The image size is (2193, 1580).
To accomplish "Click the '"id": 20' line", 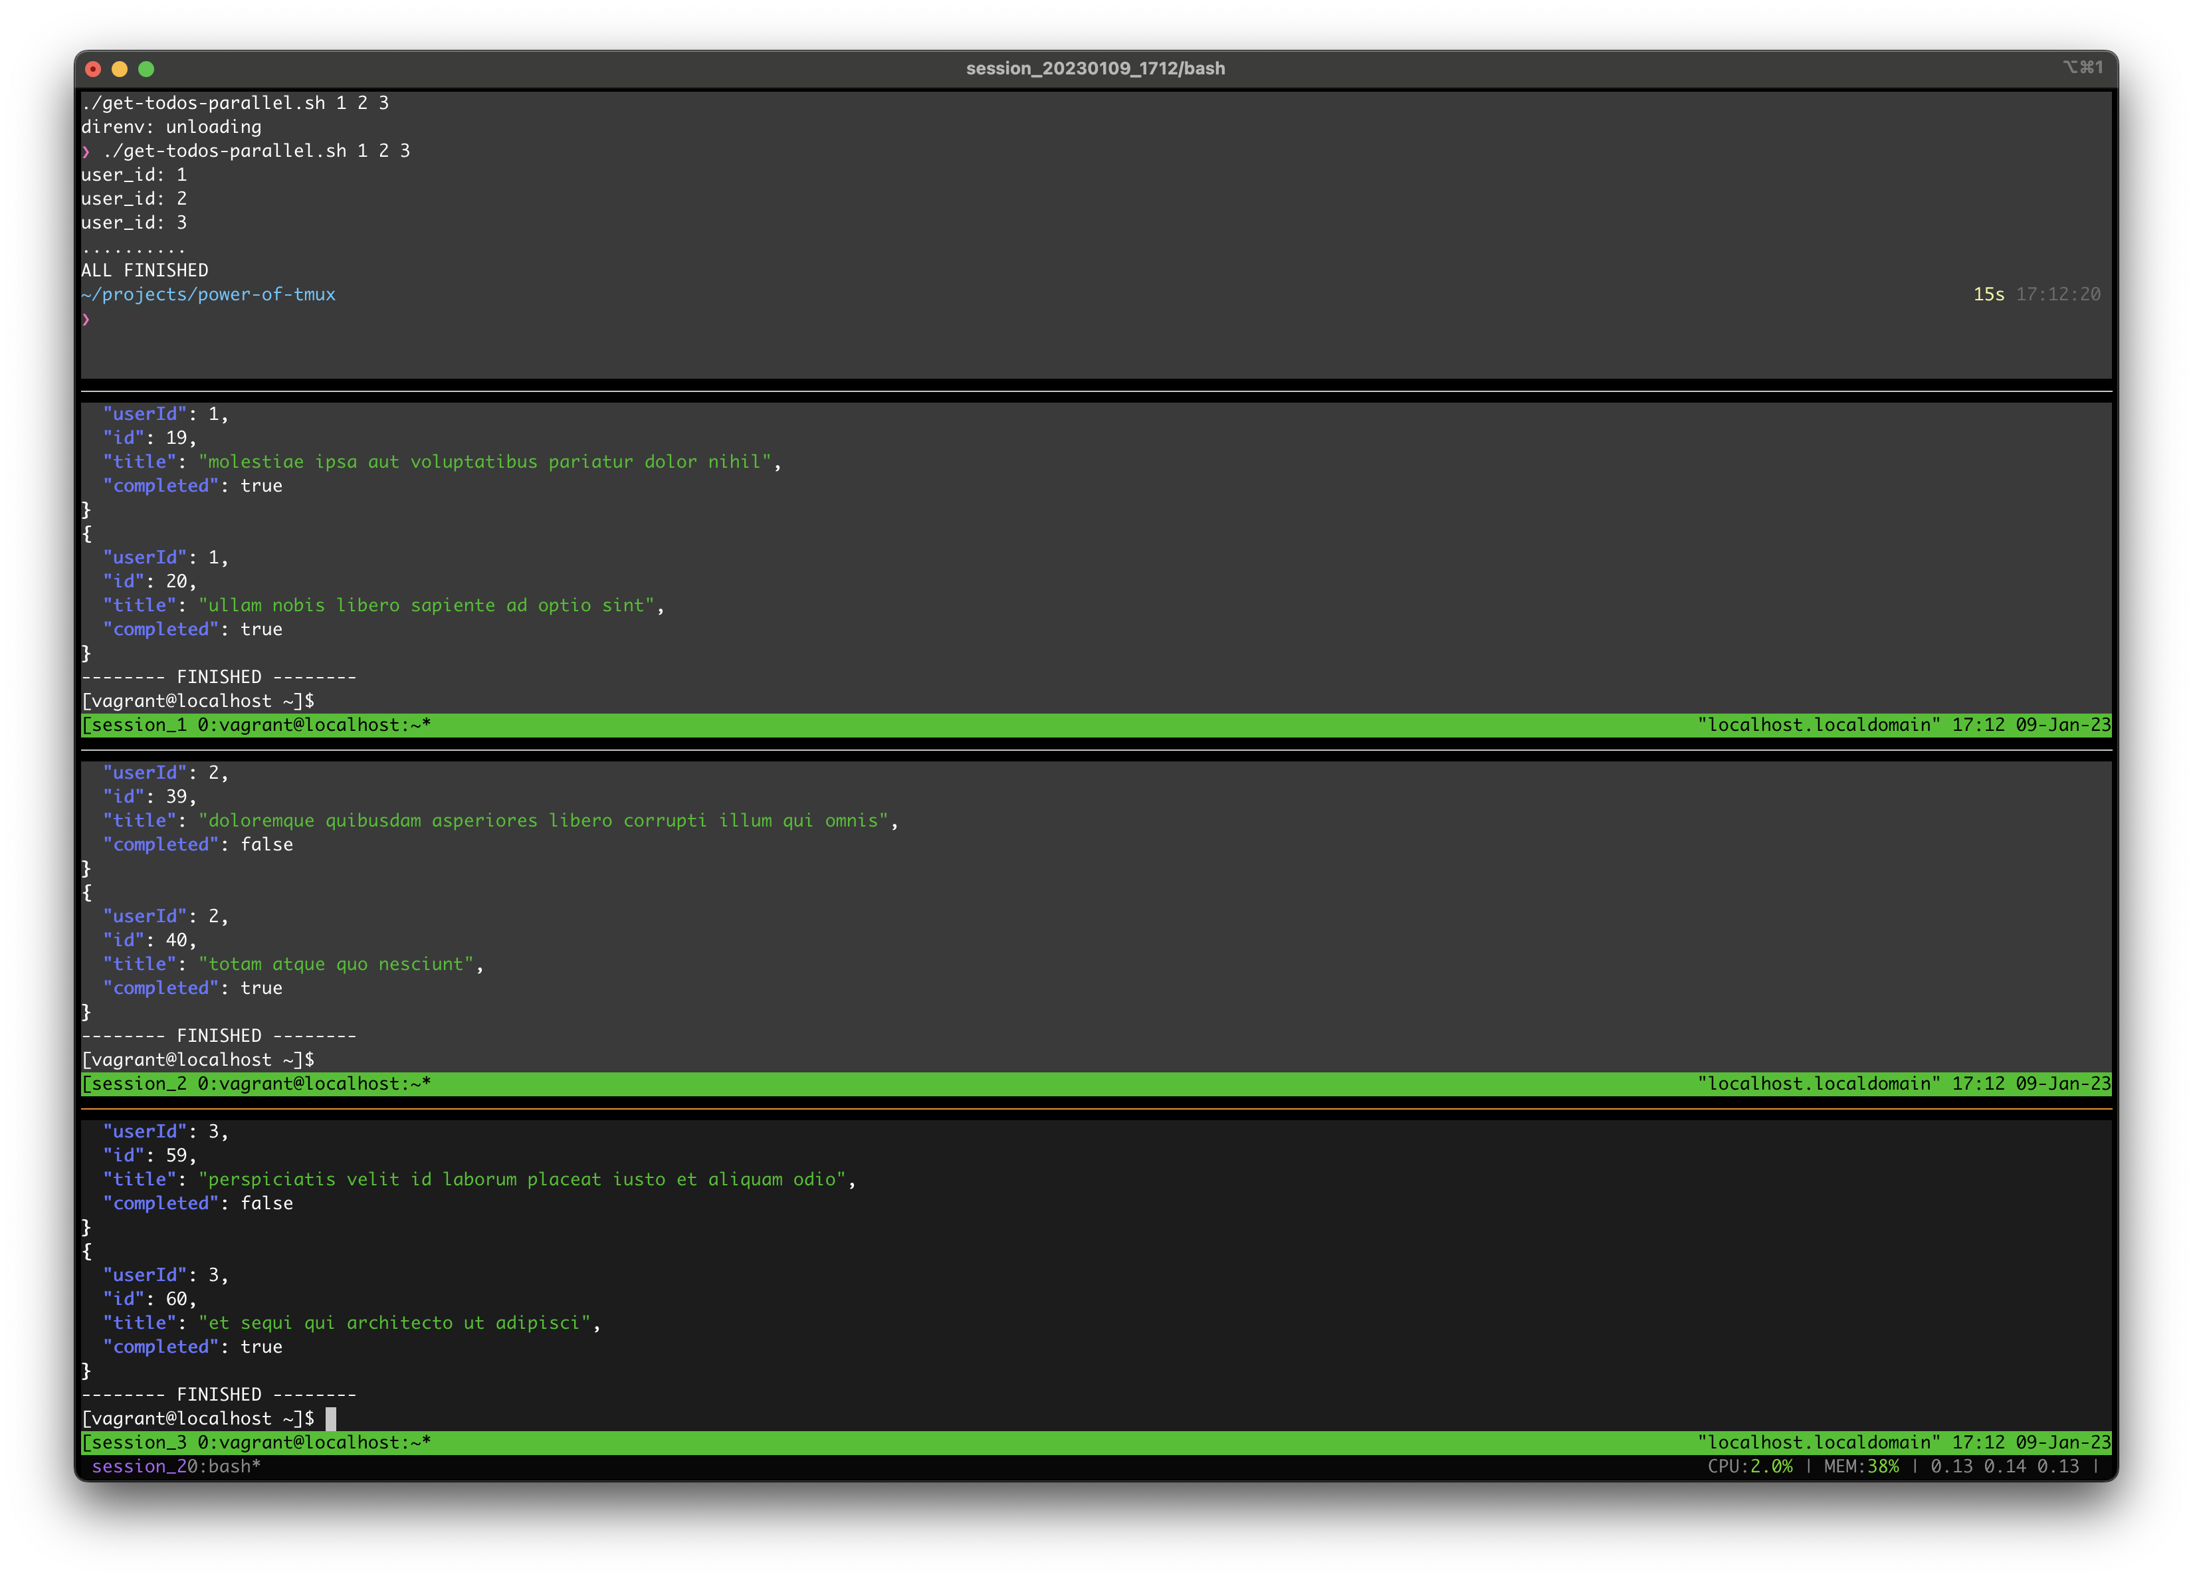I will coord(150,581).
